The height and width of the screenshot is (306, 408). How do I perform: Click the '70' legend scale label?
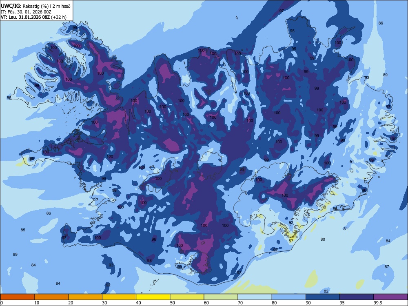pyautogui.click(x=240, y=303)
